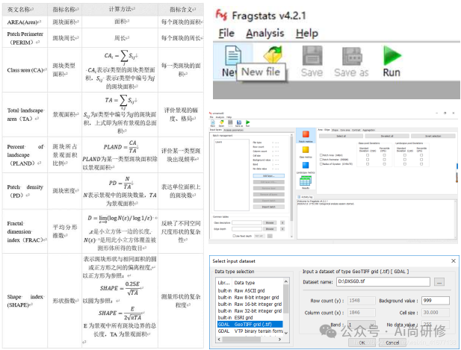Click the data type list scroll-left arrow
This screenshot has width=461, height=350.
pyautogui.click(x=218, y=339)
